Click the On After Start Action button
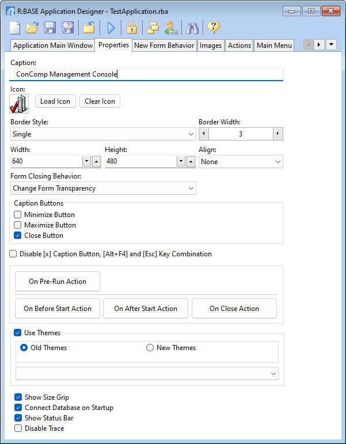 click(x=146, y=308)
